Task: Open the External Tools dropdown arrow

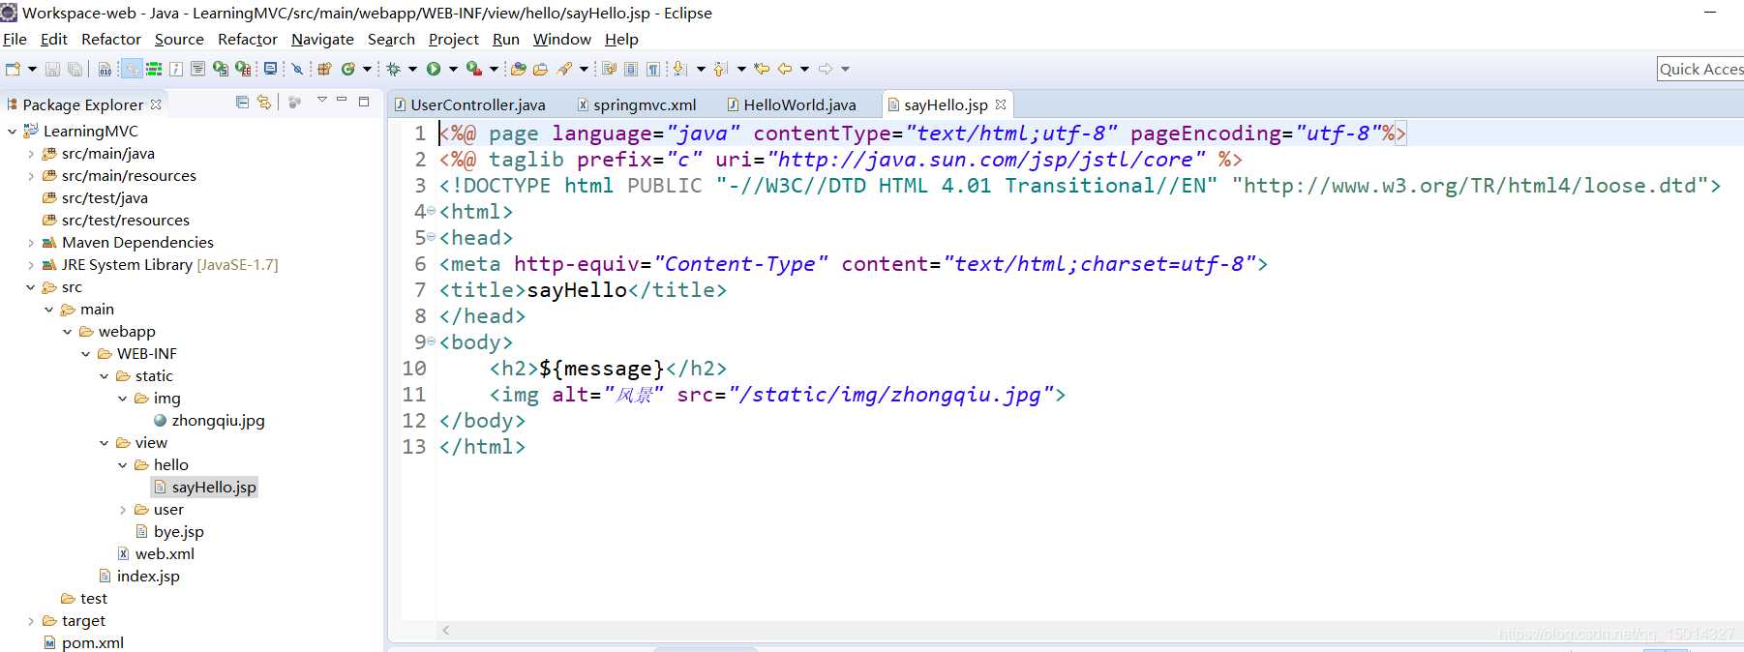Action: pos(494,69)
